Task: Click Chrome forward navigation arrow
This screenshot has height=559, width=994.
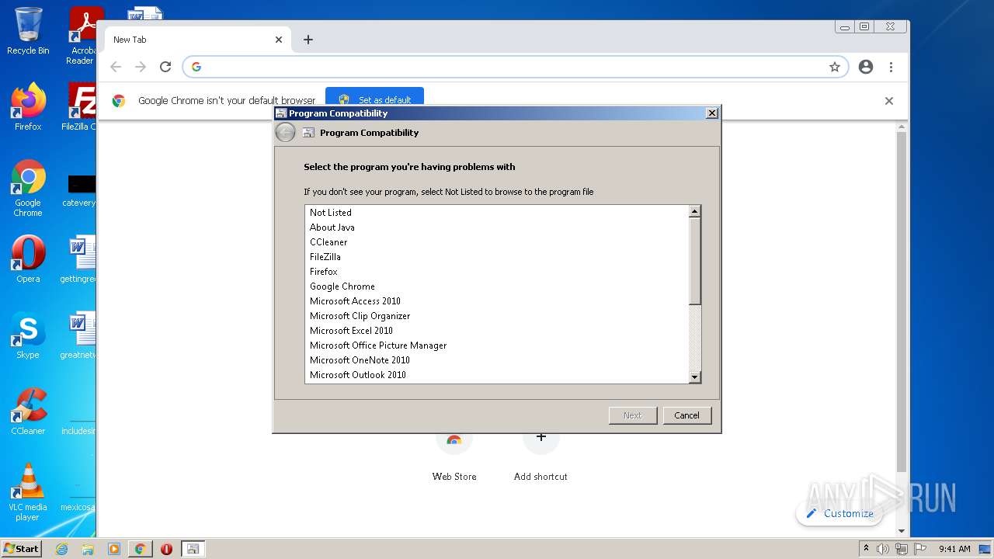Action: coord(141,67)
